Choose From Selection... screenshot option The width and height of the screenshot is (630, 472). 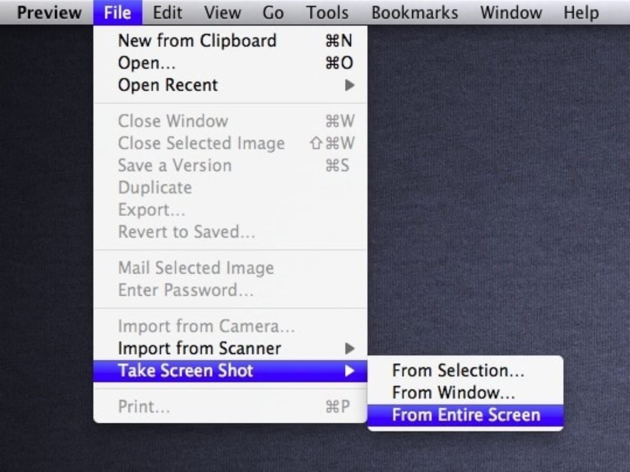[x=465, y=371]
